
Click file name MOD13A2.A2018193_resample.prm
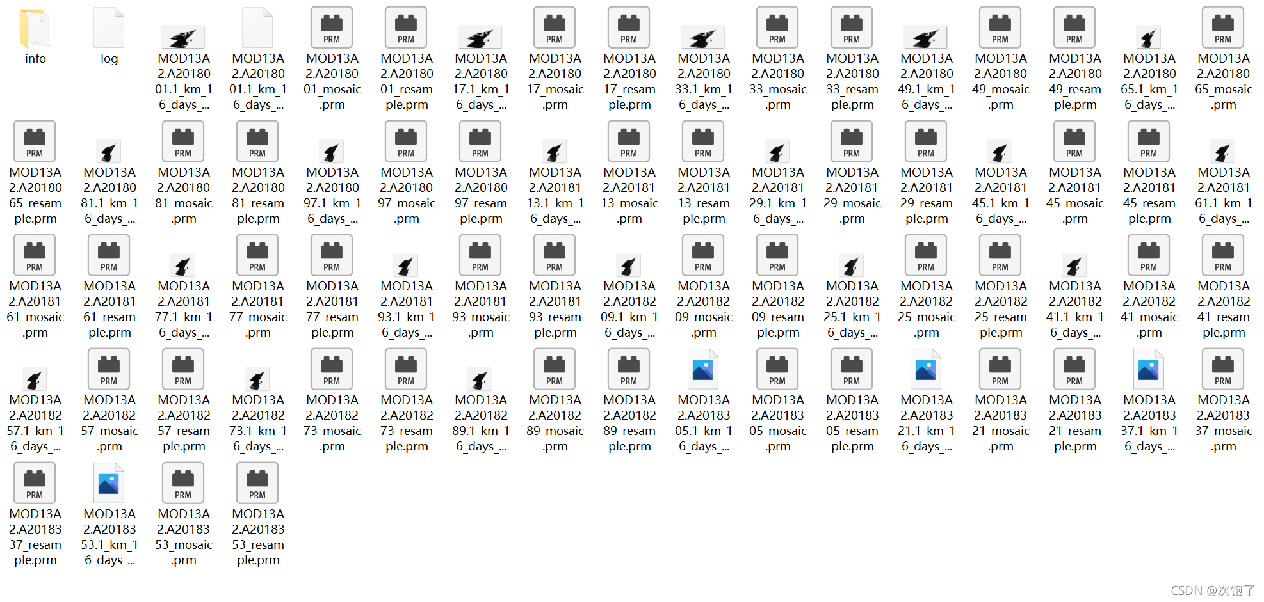(x=555, y=309)
